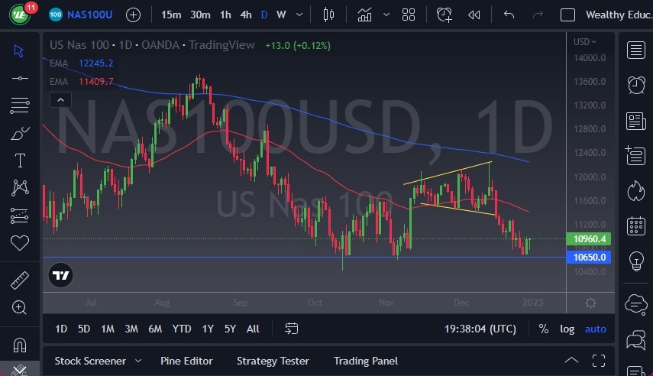653x376 pixels.
Task: Open the bar replay rewind icon
Action: (x=474, y=15)
